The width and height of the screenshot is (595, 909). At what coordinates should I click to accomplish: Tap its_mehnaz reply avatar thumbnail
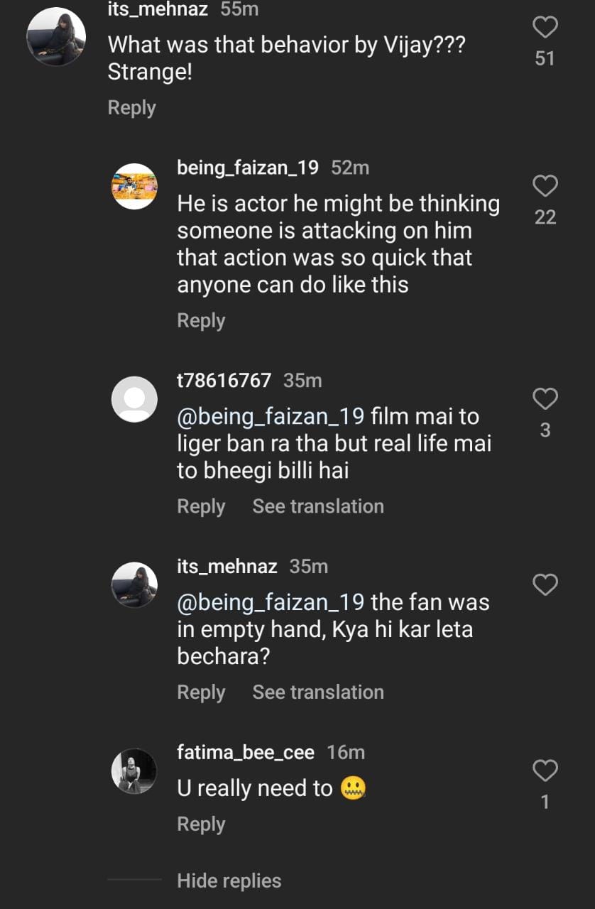134,585
